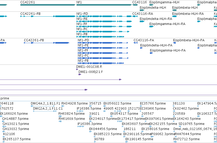Select EST SD19765.5prime
The image size is (217, 143).
tap(180, 126)
